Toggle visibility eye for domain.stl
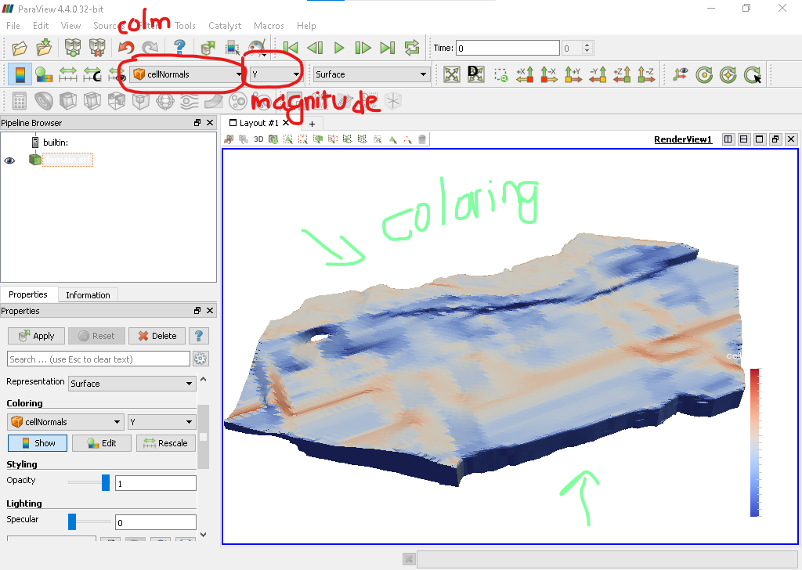 point(9,160)
